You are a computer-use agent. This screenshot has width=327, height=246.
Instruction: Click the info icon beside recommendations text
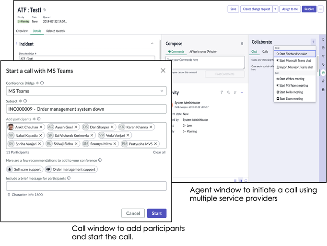(100, 160)
